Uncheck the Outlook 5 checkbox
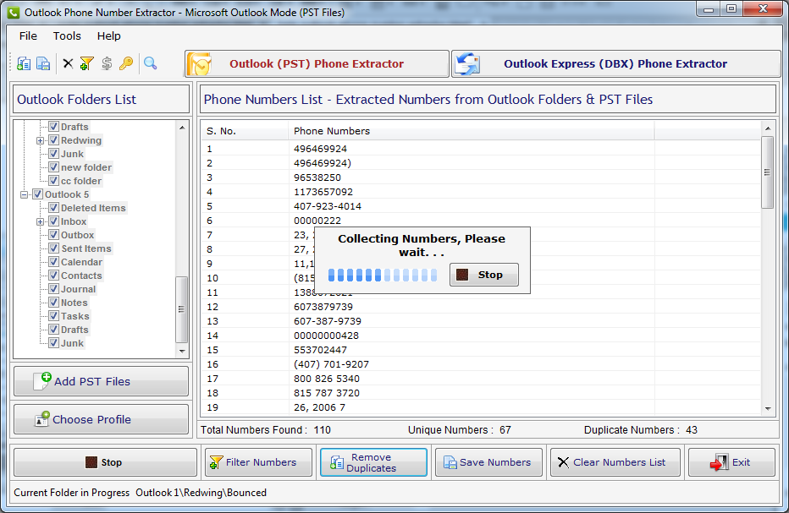 (38, 194)
